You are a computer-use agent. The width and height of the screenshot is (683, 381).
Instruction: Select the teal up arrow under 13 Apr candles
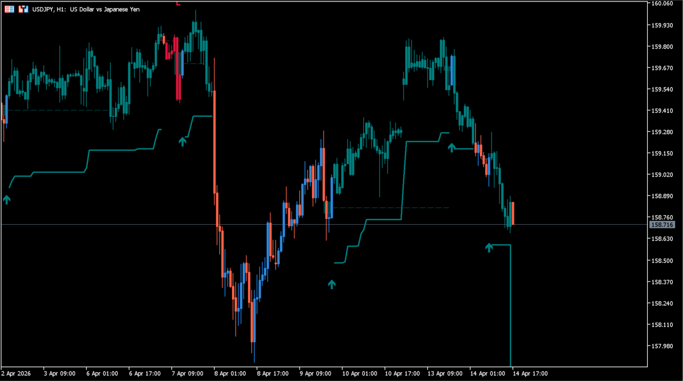[452, 147]
